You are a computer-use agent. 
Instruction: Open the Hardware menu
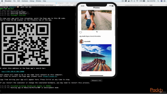pyautogui.click(x=25, y=1)
